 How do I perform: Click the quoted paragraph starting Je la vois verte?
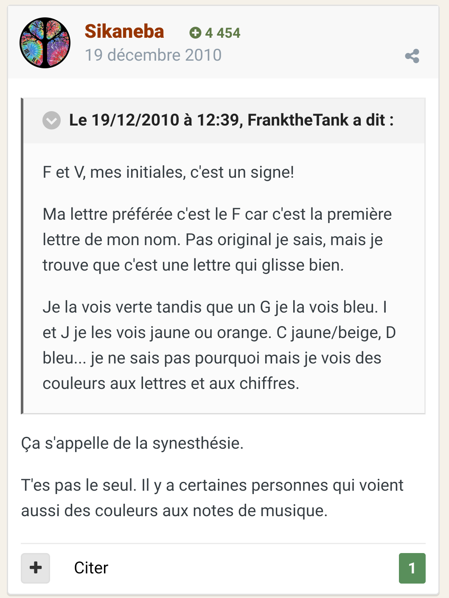click(219, 345)
